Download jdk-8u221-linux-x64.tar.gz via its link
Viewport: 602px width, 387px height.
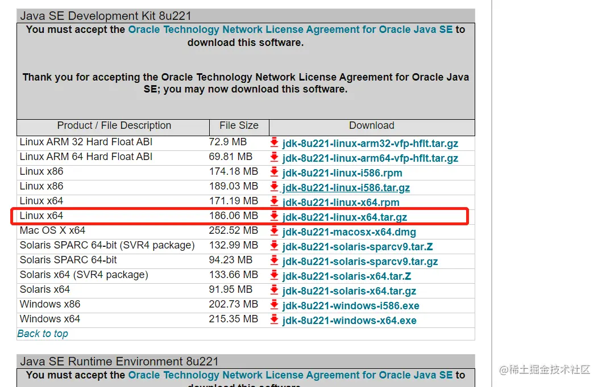[x=344, y=217]
